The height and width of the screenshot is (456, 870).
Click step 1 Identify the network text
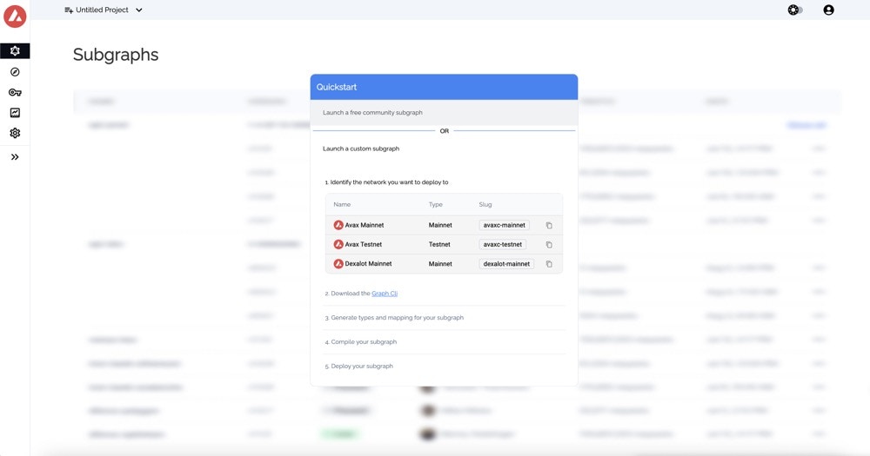(387, 182)
